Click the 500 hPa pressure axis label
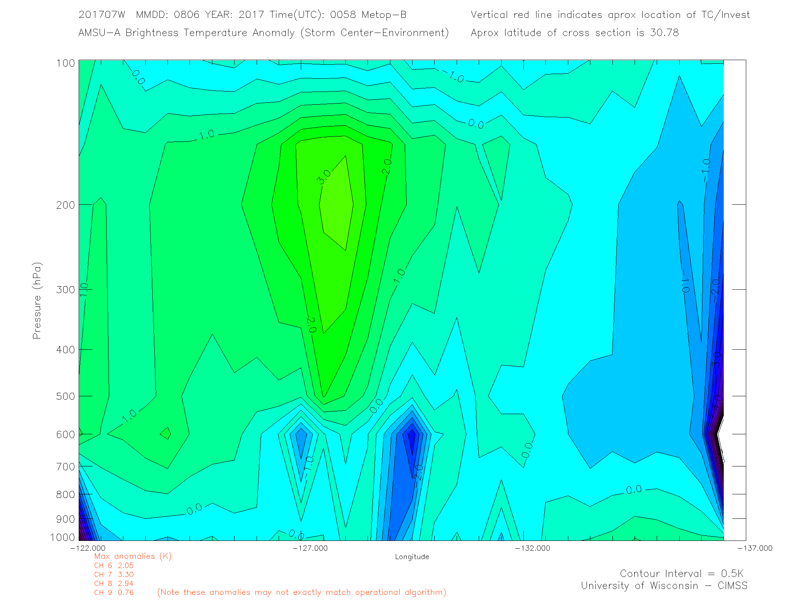Screen dimensions: 785x601 click(66, 396)
